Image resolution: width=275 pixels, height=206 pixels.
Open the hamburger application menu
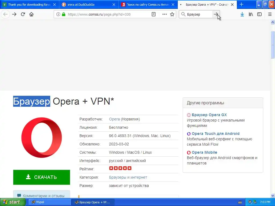click(x=270, y=14)
